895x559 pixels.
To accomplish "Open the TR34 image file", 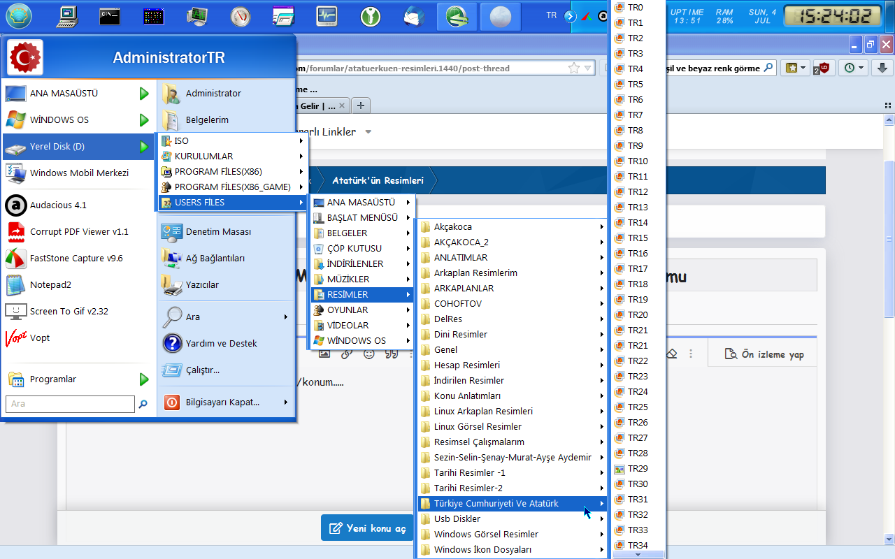I will tap(637, 546).
